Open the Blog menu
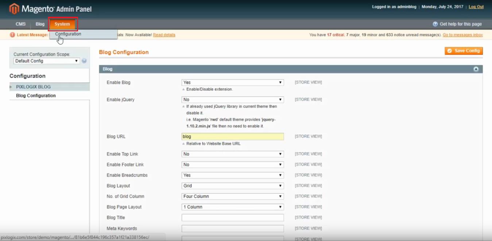 coord(40,24)
